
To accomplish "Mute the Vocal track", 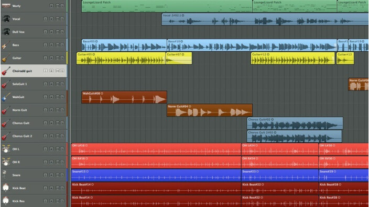I will pos(58,19).
